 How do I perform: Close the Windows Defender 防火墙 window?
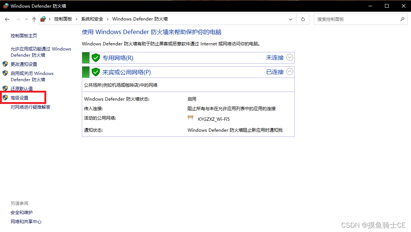pyautogui.click(x=403, y=6)
